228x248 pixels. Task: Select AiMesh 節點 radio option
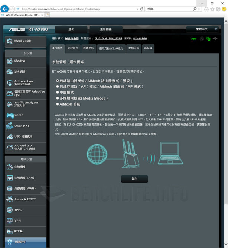pyautogui.click(x=58, y=104)
